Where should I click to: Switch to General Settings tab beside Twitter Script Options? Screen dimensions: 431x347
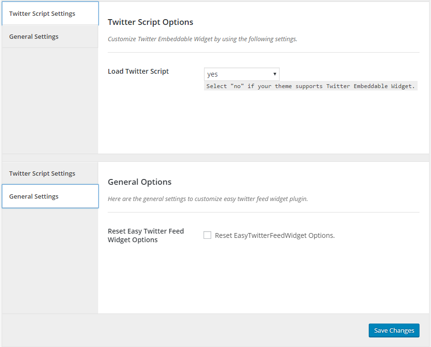coord(50,36)
